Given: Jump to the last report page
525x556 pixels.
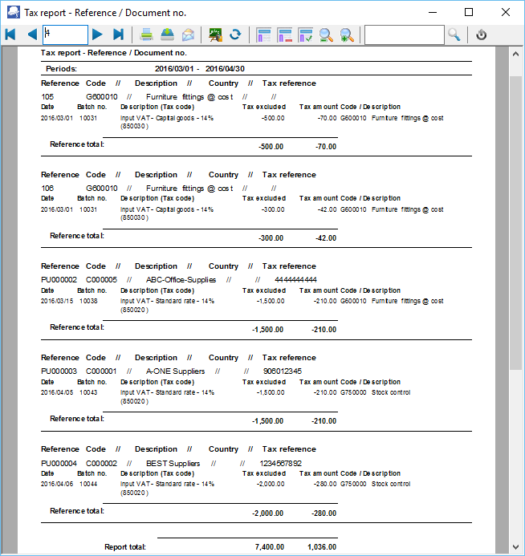Looking at the screenshot, I should coord(118,34).
